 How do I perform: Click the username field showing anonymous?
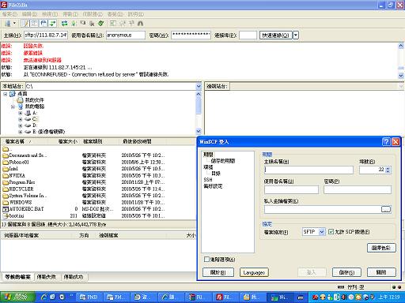click(x=126, y=36)
